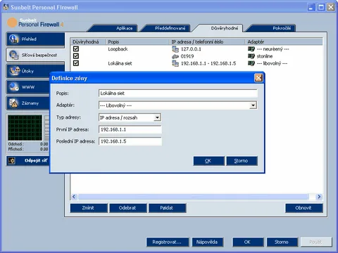Toggle the trusted checkbox for 01919 row

(x=76, y=56)
